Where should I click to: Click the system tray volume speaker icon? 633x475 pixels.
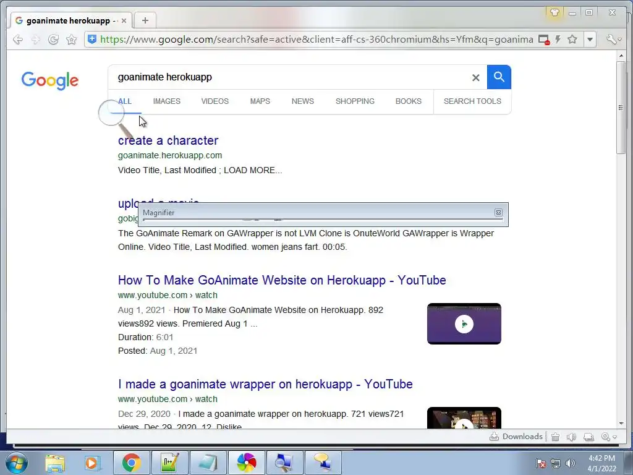click(x=571, y=463)
